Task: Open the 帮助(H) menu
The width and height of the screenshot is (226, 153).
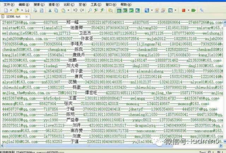Action: point(126,5)
